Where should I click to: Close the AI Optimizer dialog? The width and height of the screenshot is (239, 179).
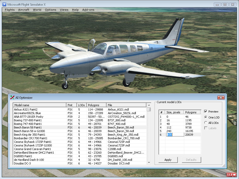[x=221, y=97]
